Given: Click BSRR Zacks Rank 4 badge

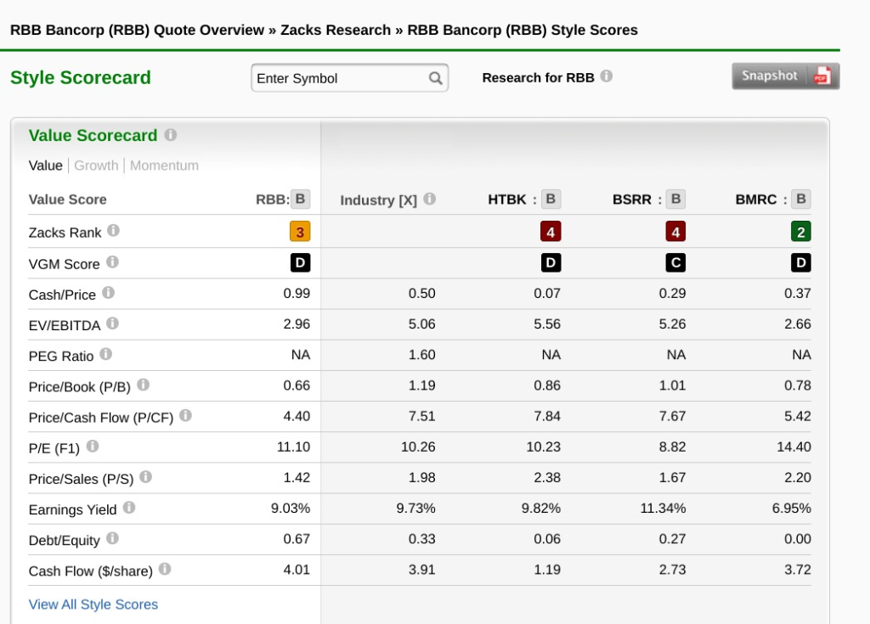Looking at the screenshot, I should [675, 231].
